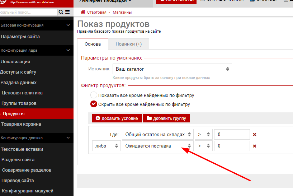Open the 'Источник' dropdown 'Ваш каталог'

click(x=172, y=69)
